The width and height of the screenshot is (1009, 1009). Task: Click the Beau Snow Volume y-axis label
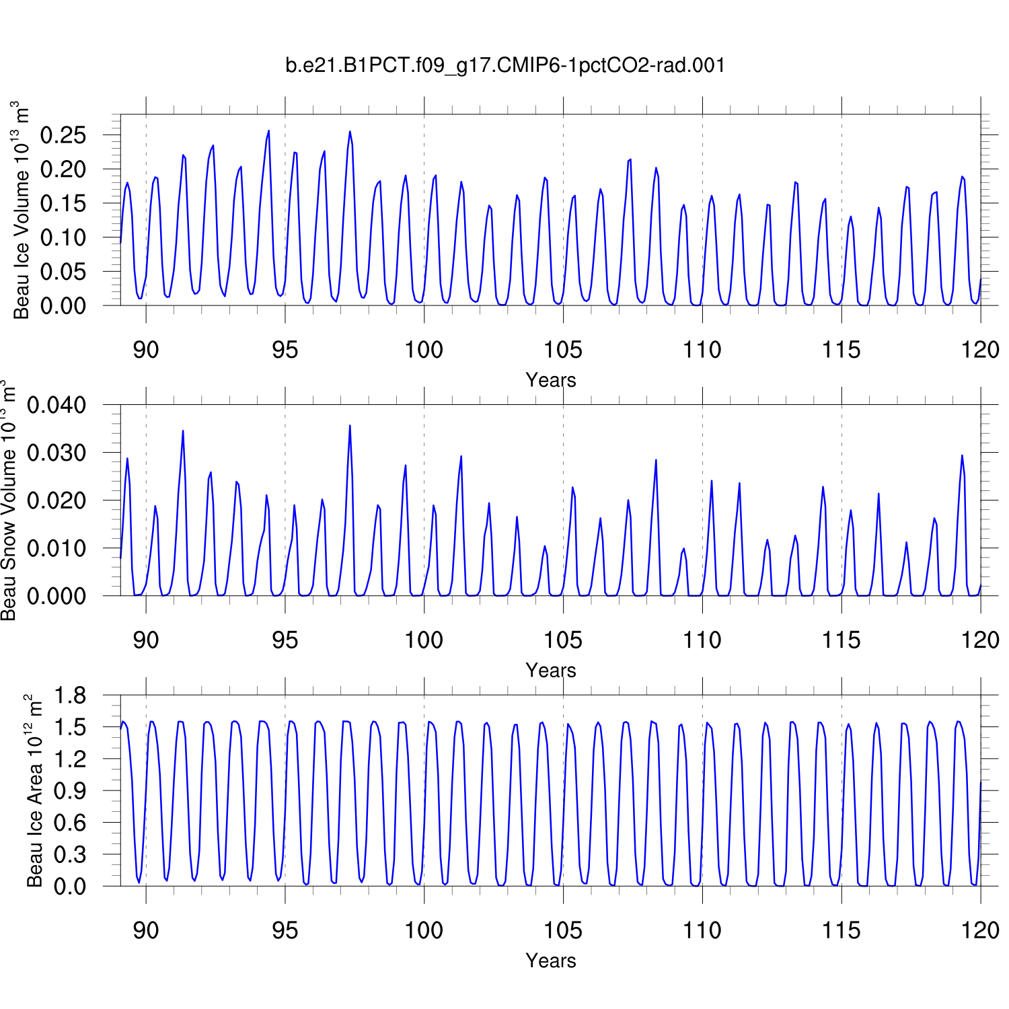[x=8, y=500]
